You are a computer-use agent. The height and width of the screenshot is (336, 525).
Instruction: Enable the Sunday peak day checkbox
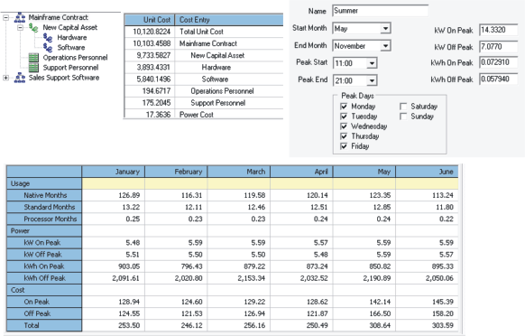coord(403,117)
